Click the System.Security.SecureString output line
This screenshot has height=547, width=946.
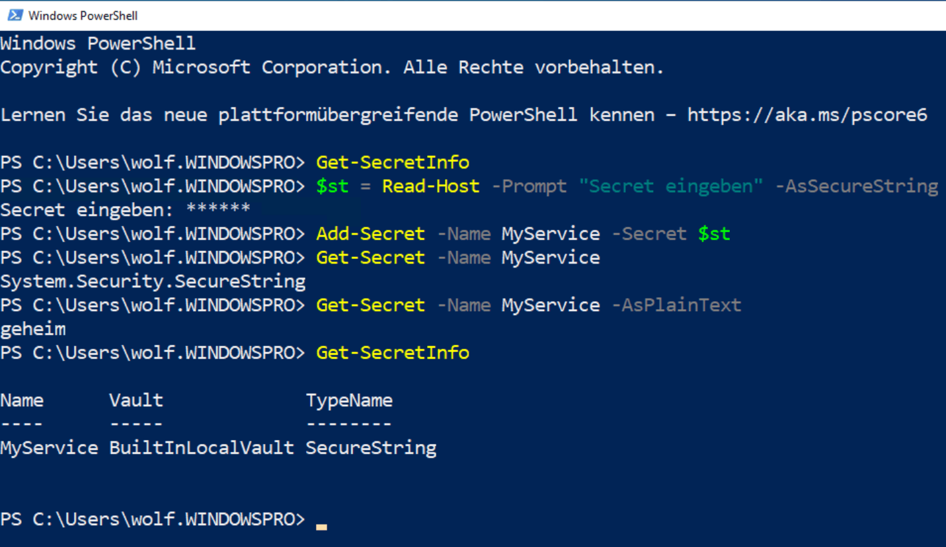(x=153, y=281)
